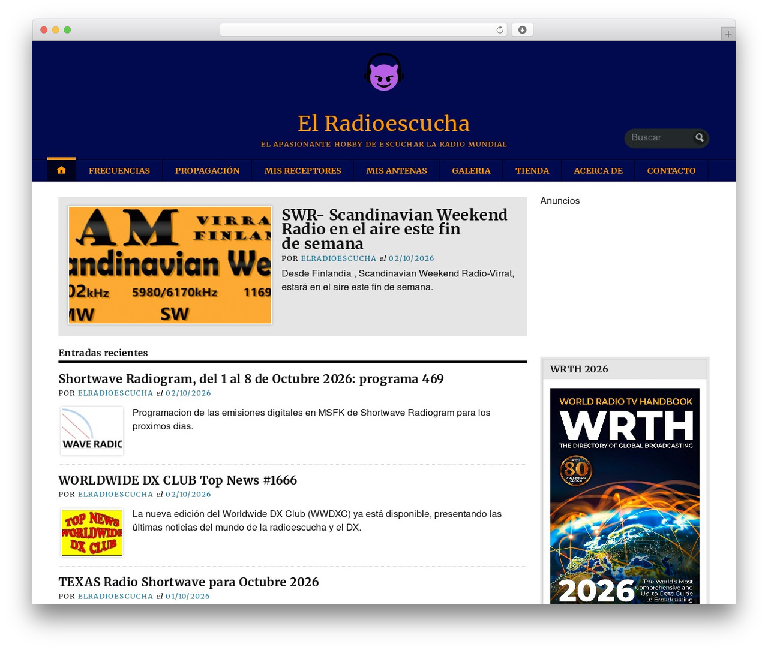Click the "Anuncios" sidebar label
Viewport: 768px width, 650px height.
(560, 201)
